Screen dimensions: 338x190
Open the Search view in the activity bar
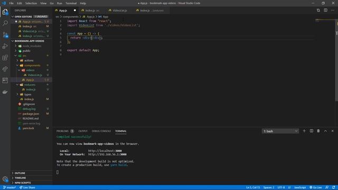(x=5, y=23)
